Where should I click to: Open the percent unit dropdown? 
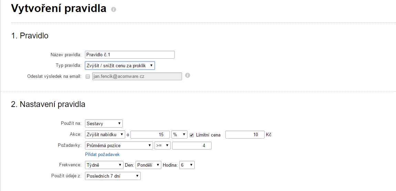(x=179, y=135)
